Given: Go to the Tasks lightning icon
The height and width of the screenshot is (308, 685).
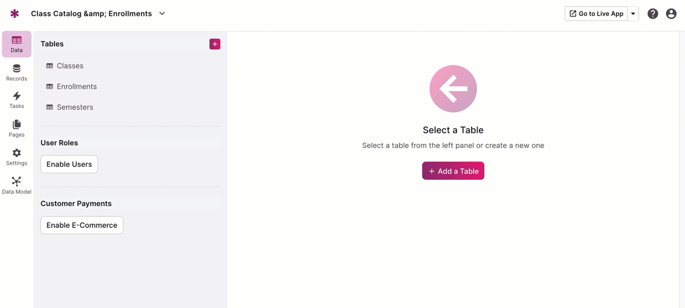Looking at the screenshot, I should [17, 100].
